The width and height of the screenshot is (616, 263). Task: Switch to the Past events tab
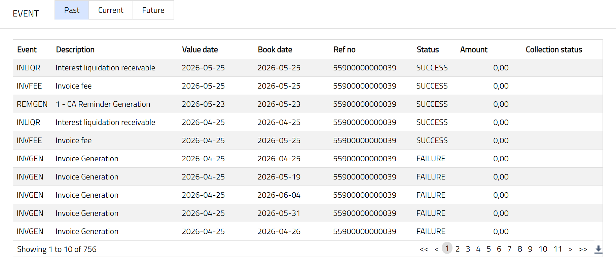click(72, 10)
